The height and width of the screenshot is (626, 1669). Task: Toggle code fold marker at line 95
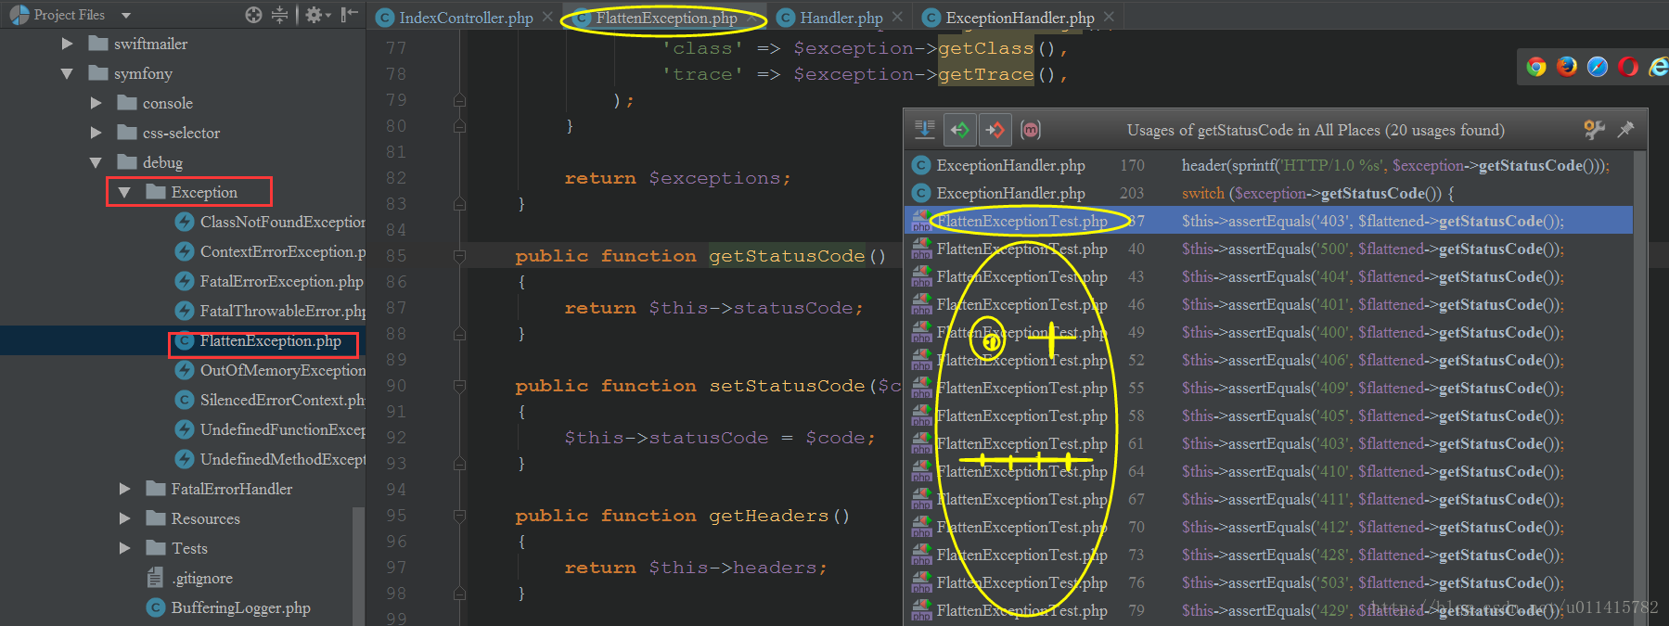click(x=459, y=515)
